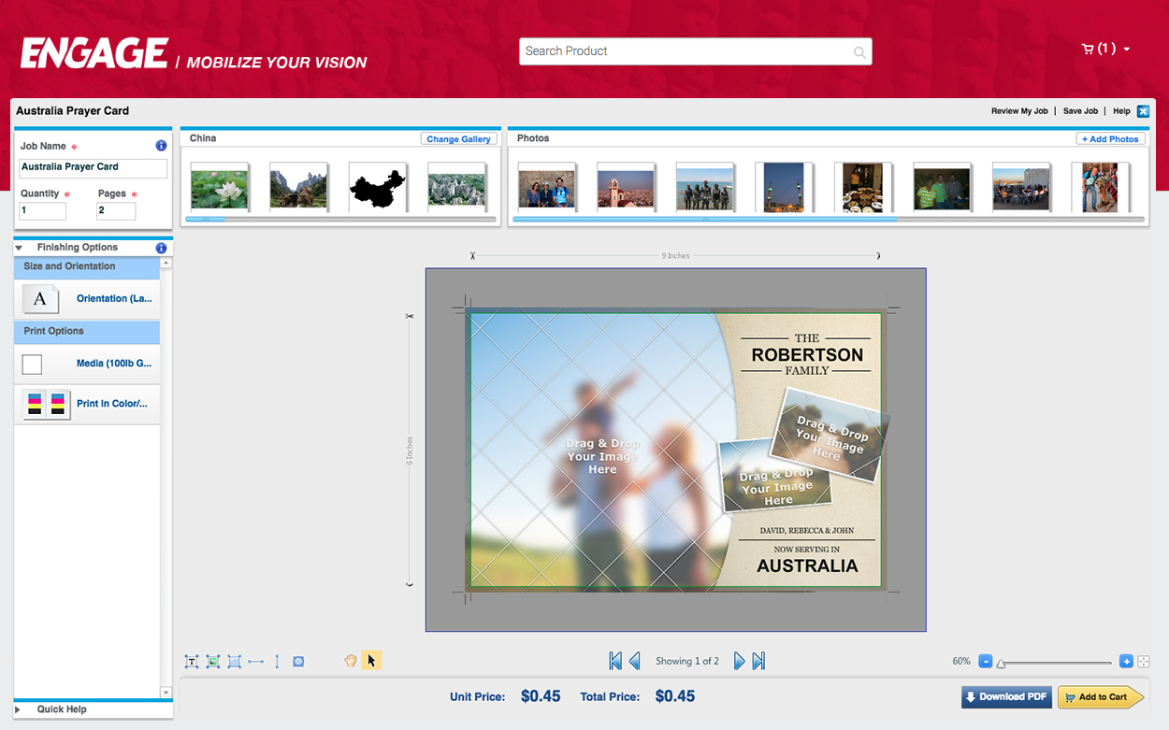Open the Print In Color option

click(x=114, y=404)
